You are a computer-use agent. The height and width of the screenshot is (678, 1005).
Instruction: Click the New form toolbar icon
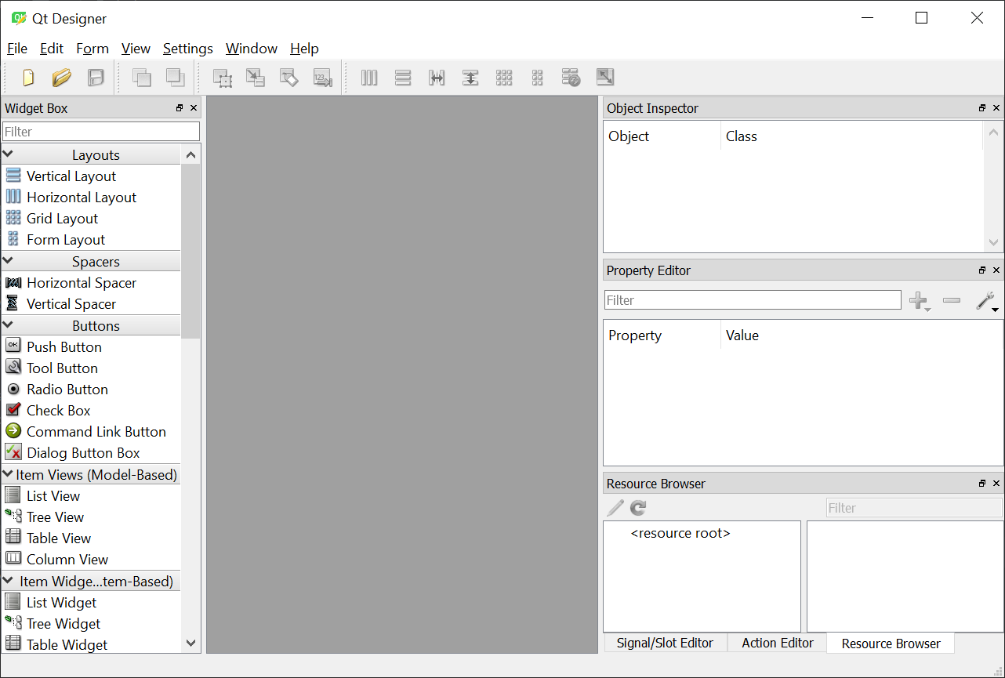28,78
